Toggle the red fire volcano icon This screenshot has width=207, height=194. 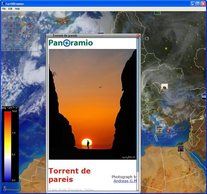point(11,25)
